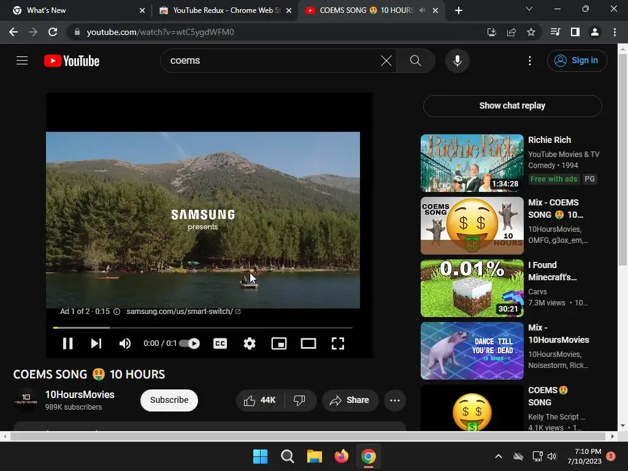Bookmark this page with star icon
Screen dimensions: 628x471
click(531, 32)
